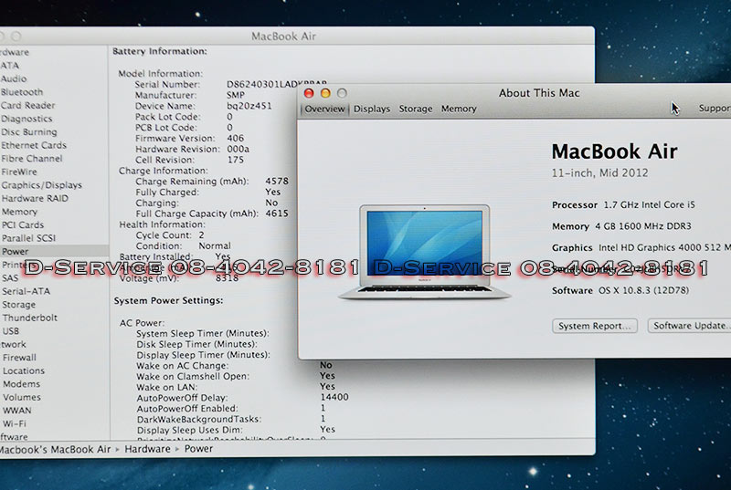Image resolution: width=731 pixels, height=490 pixels.
Task: Select Diagnostics in the sidebar
Action: click(x=26, y=119)
